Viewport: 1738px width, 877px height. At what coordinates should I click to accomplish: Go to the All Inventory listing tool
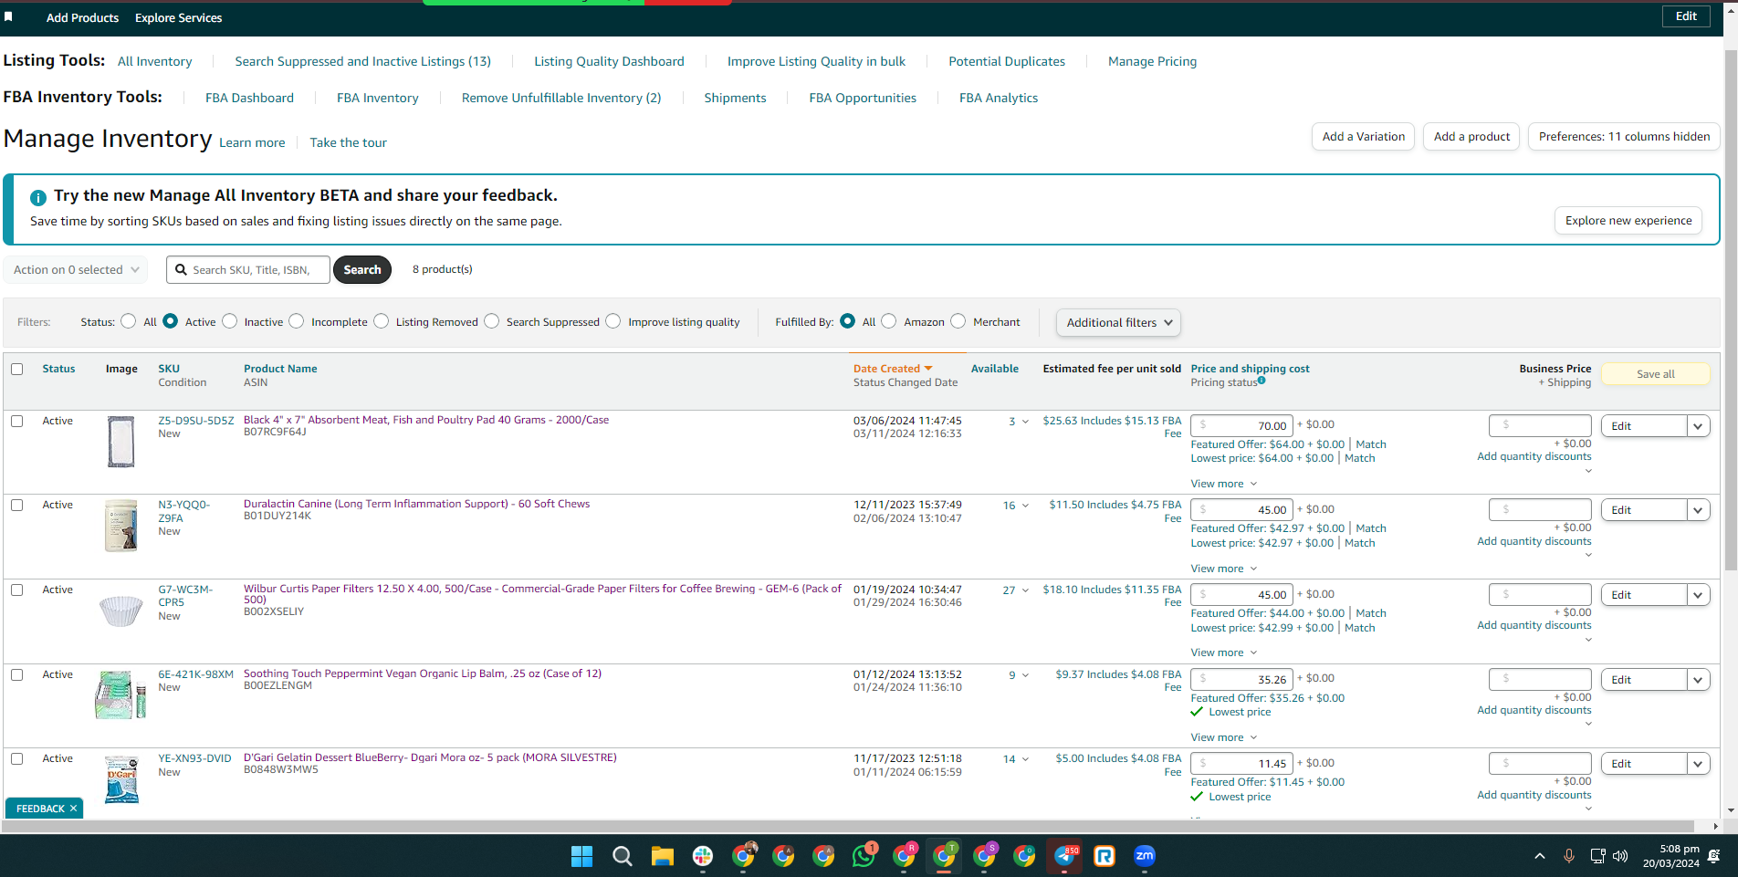155,62
